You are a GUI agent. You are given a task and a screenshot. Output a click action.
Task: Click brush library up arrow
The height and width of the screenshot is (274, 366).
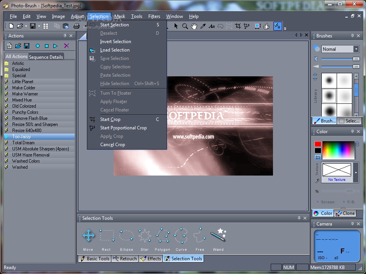click(x=315, y=74)
